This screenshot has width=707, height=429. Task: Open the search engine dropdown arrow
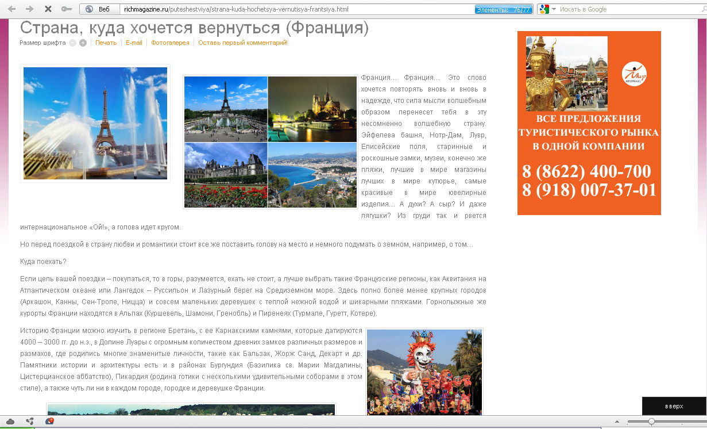coord(554,9)
